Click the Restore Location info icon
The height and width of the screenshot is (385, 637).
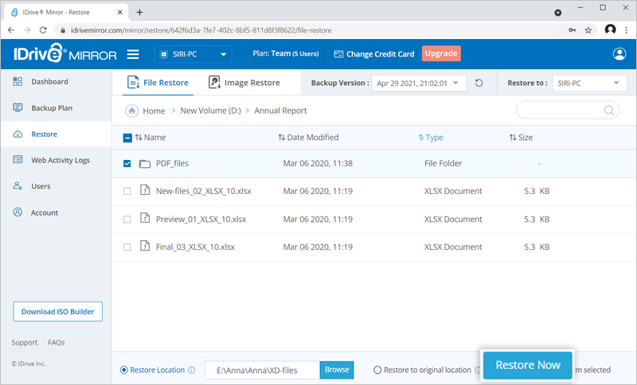192,370
